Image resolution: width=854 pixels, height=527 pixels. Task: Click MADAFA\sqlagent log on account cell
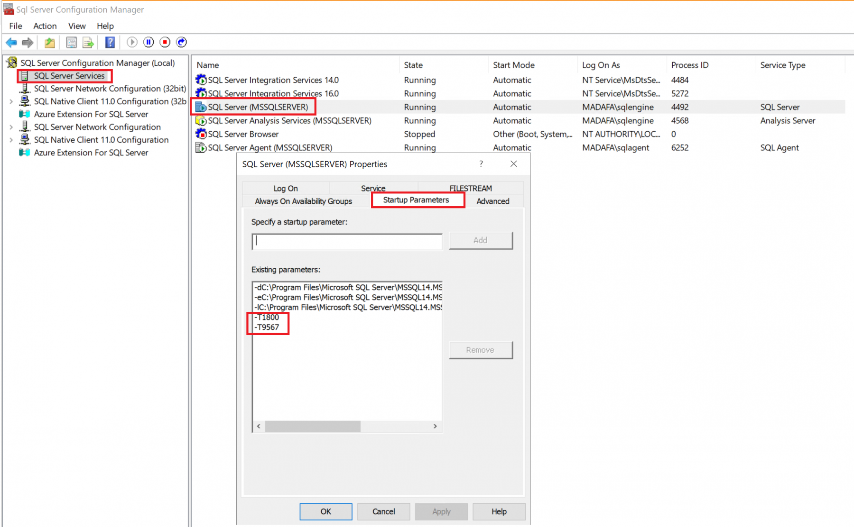pos(616,147)
